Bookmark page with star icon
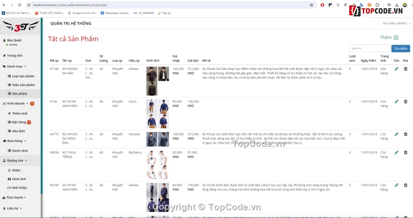The width and height of the screenshot is (413, 218). click(311, 5)
